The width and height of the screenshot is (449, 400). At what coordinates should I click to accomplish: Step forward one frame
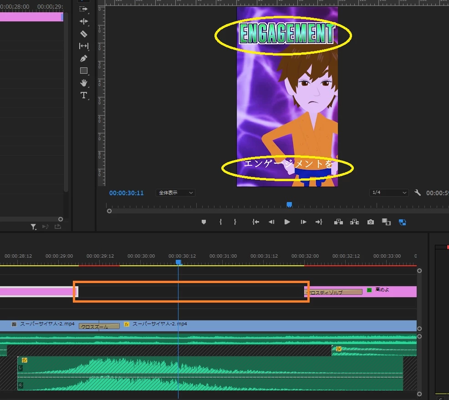pos(303,222)
